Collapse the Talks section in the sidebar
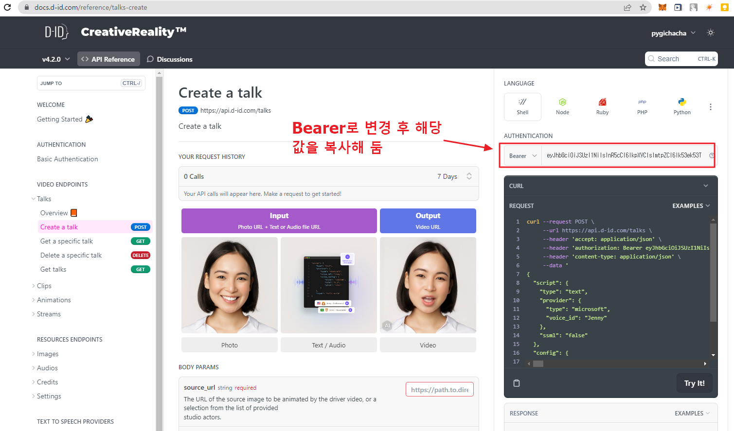 pyautogui.click(x=34, y=199)
